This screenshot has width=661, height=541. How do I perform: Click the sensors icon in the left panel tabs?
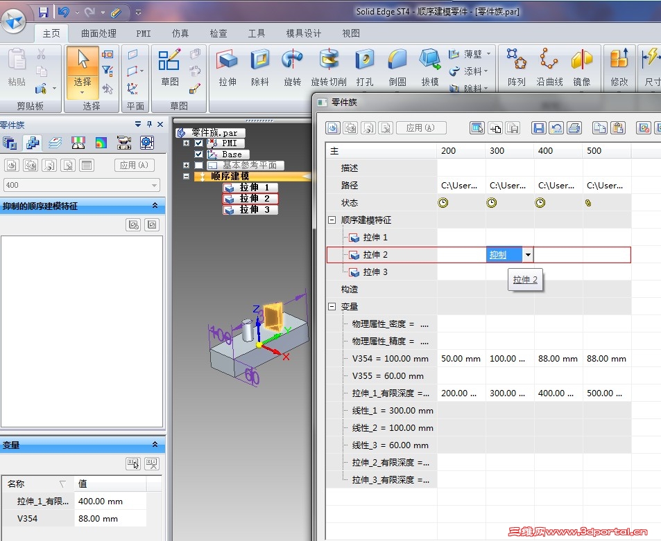click(78, 143)
